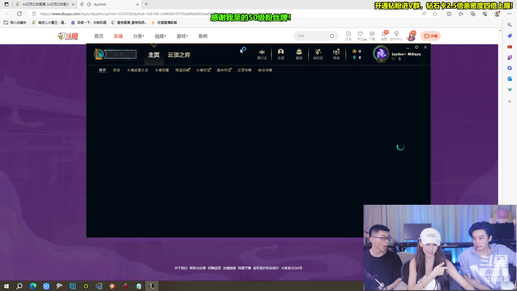Viewport: 517px width, 291px height.
Task: Open browser favorites list icon
Action: (461, 14)
